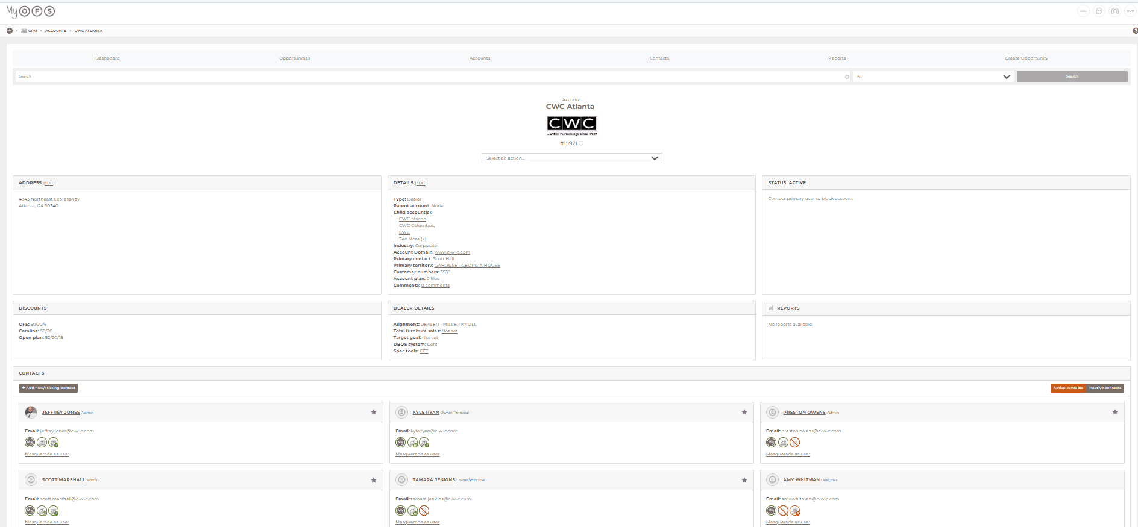Image resolution: width=1138 pixels, height=527 pixels.
Task: Click Jeffrey Jones's second access badge icon
Action: 42,442
